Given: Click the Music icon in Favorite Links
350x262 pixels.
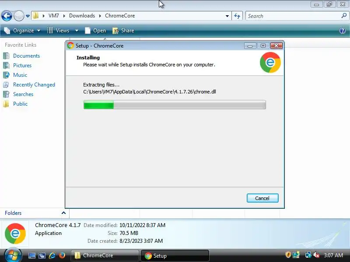Looking at the screenshot, I should [6, 75].
